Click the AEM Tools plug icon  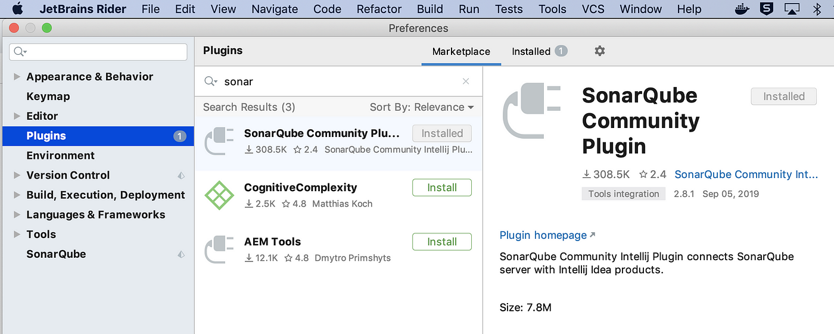click(x=219, y=249)
